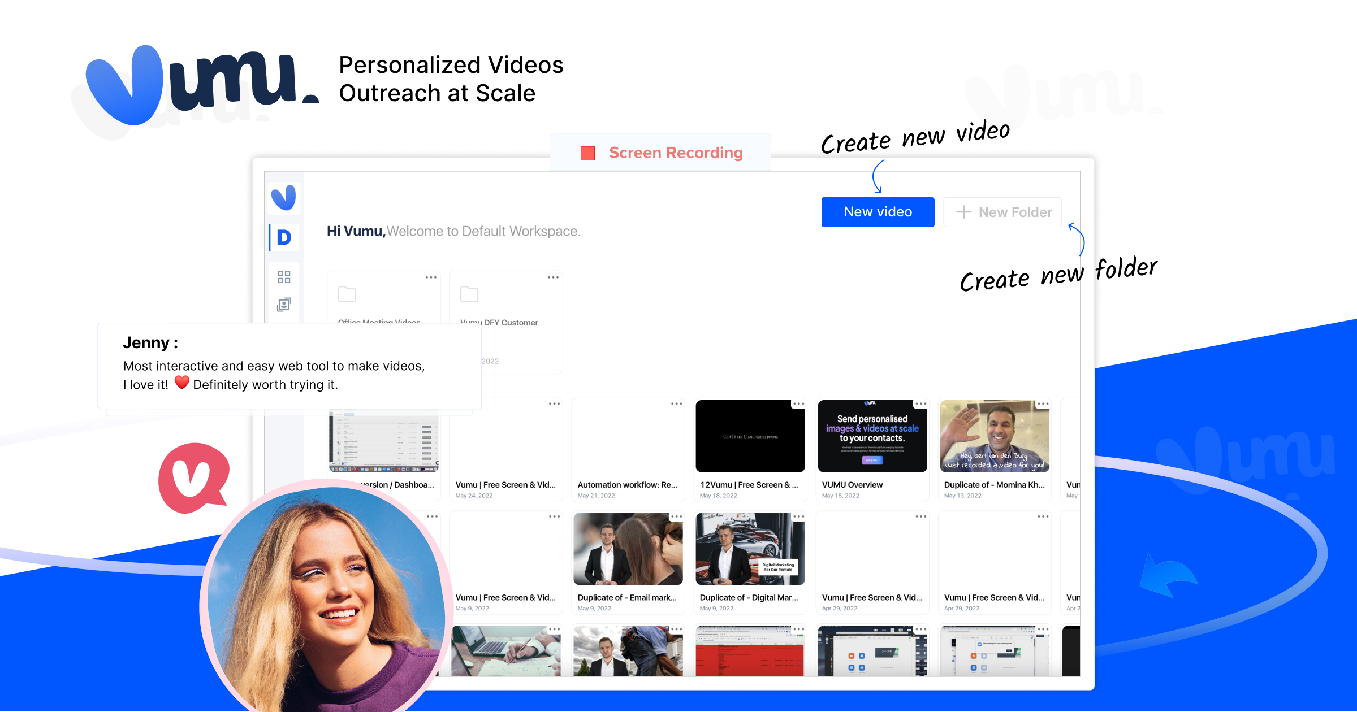Click the plus icon inside New Folder button
Image resolution: width=1357 pixels, height=712 pixels.
(963, 212)
